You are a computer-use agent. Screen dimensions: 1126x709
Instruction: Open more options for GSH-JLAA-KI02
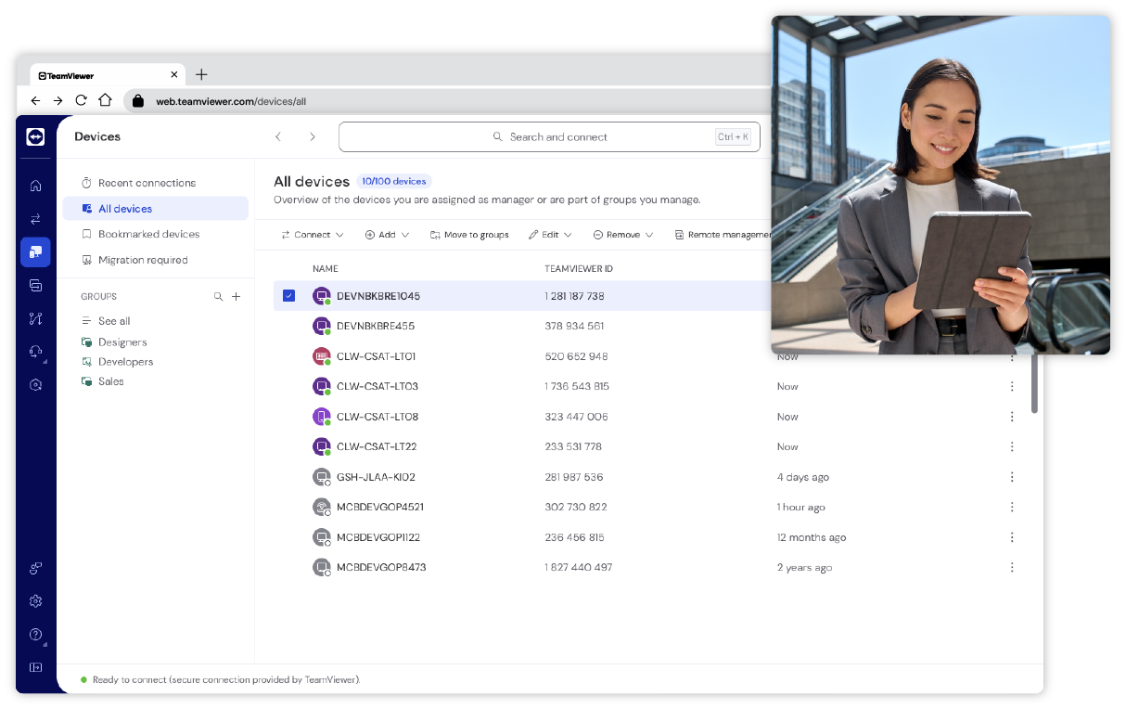(1012, 477)
